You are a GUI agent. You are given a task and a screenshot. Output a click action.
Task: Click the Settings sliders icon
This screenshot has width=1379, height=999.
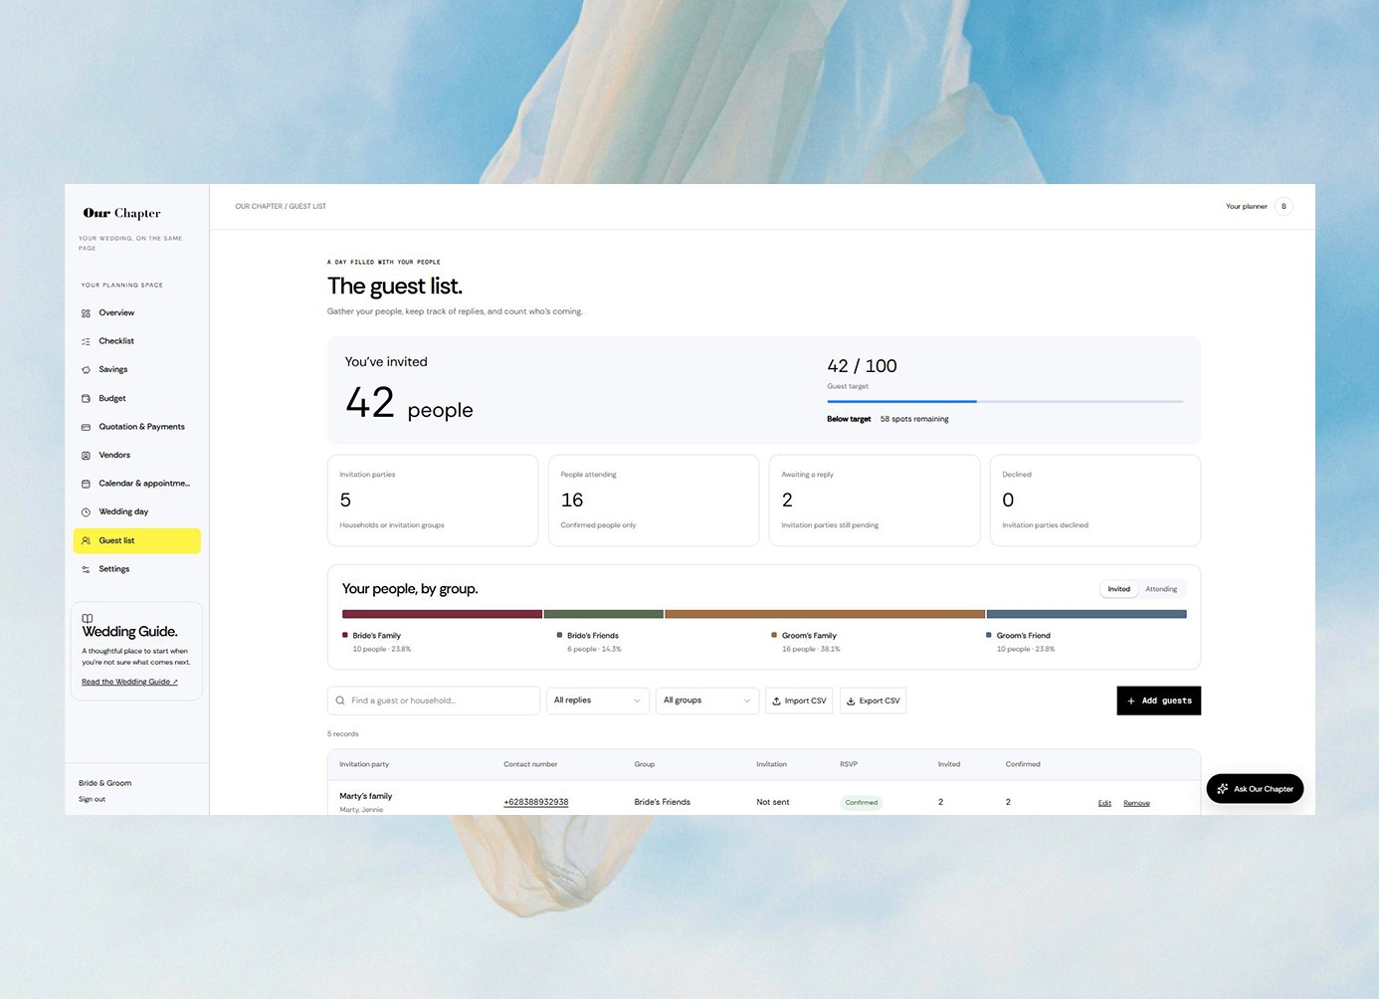(86, 569)
